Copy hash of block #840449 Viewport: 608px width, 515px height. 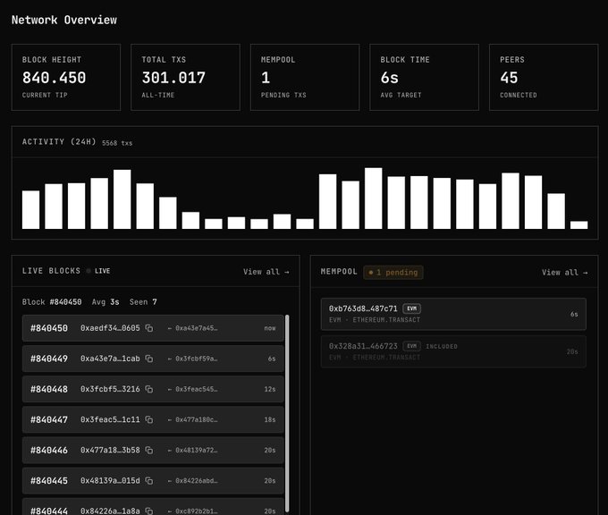(149, 359)
